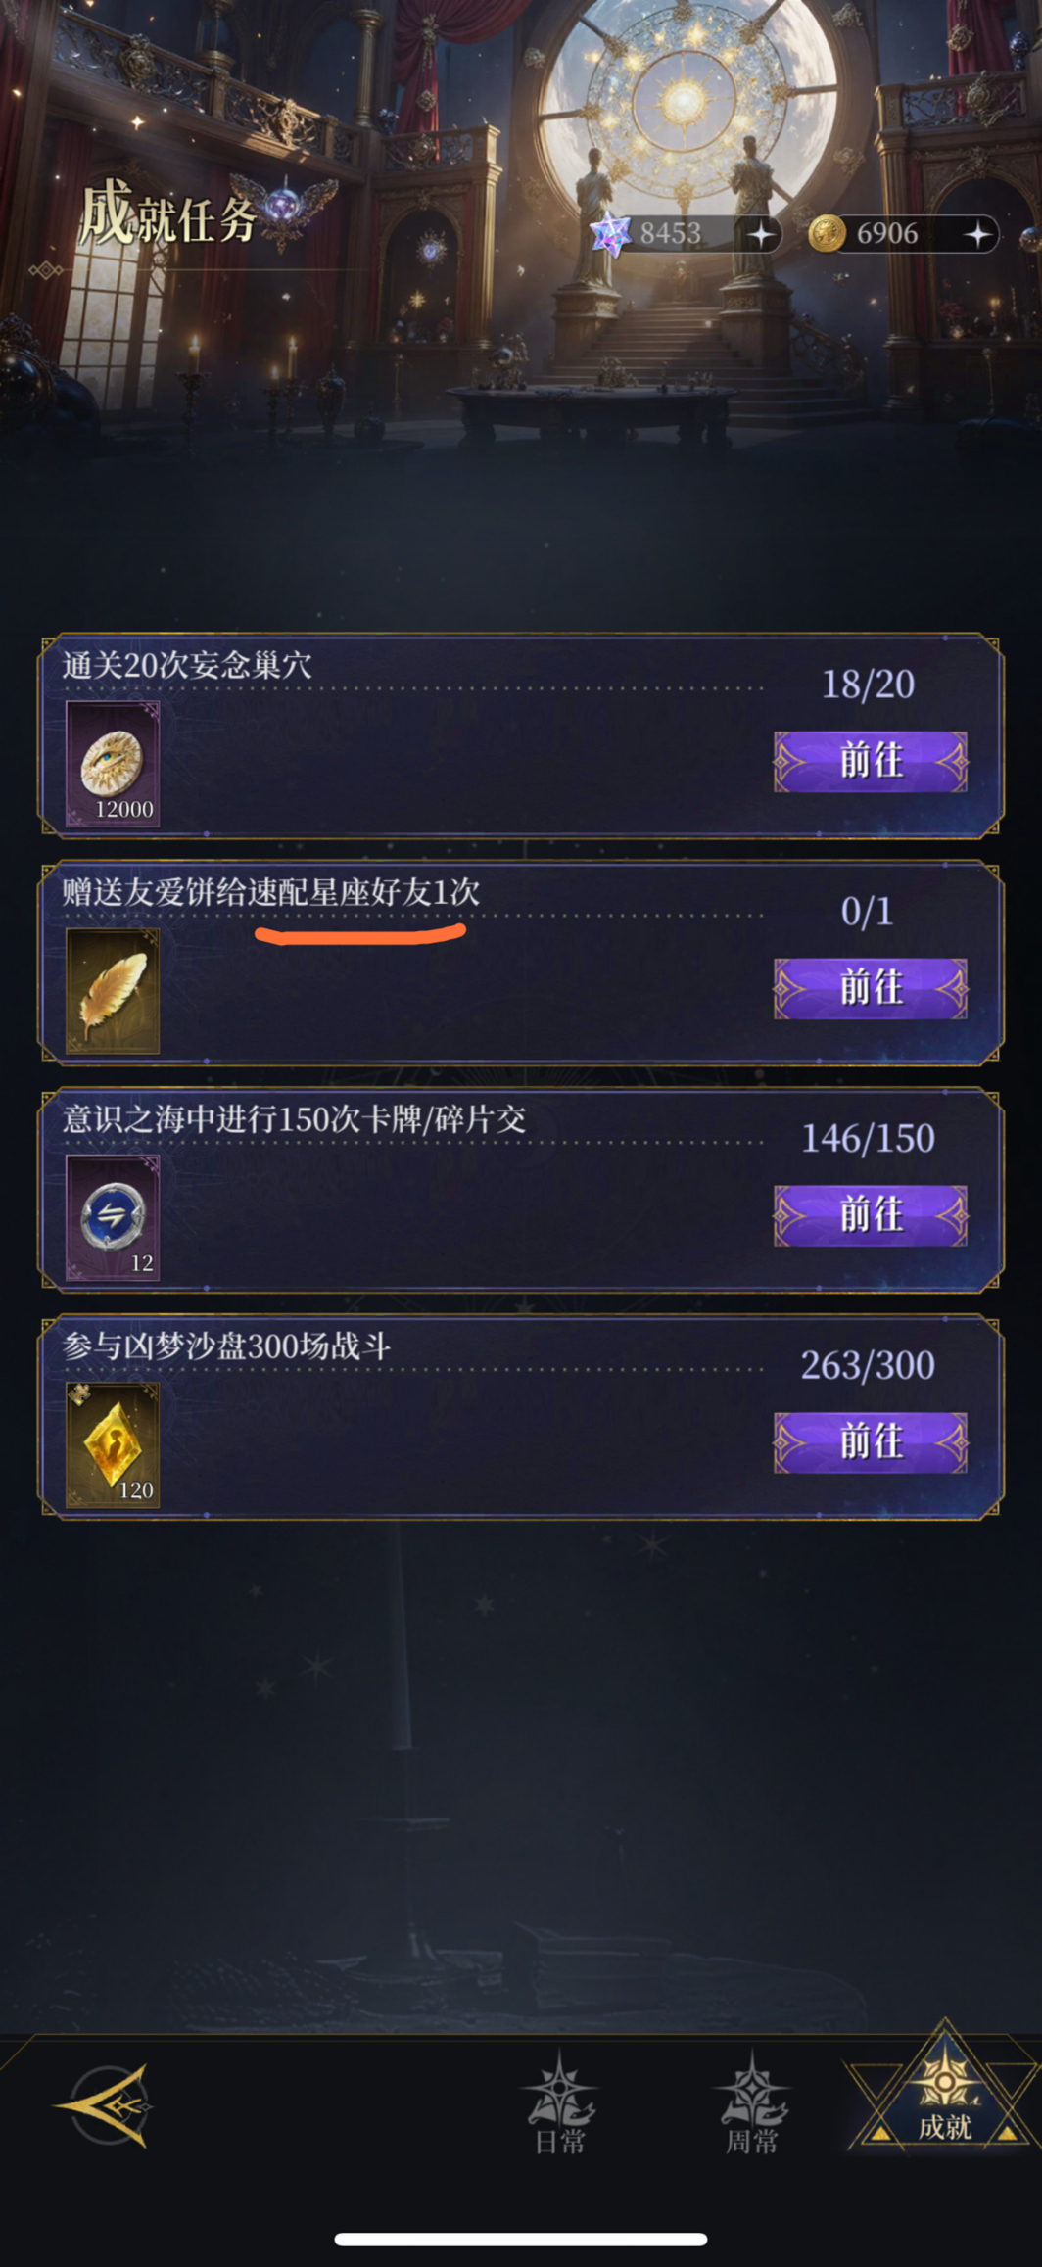Tap the 赠送友爱饼给速配星座好友1次 task title
The image size is (1042, 2267).
[271, 892]
